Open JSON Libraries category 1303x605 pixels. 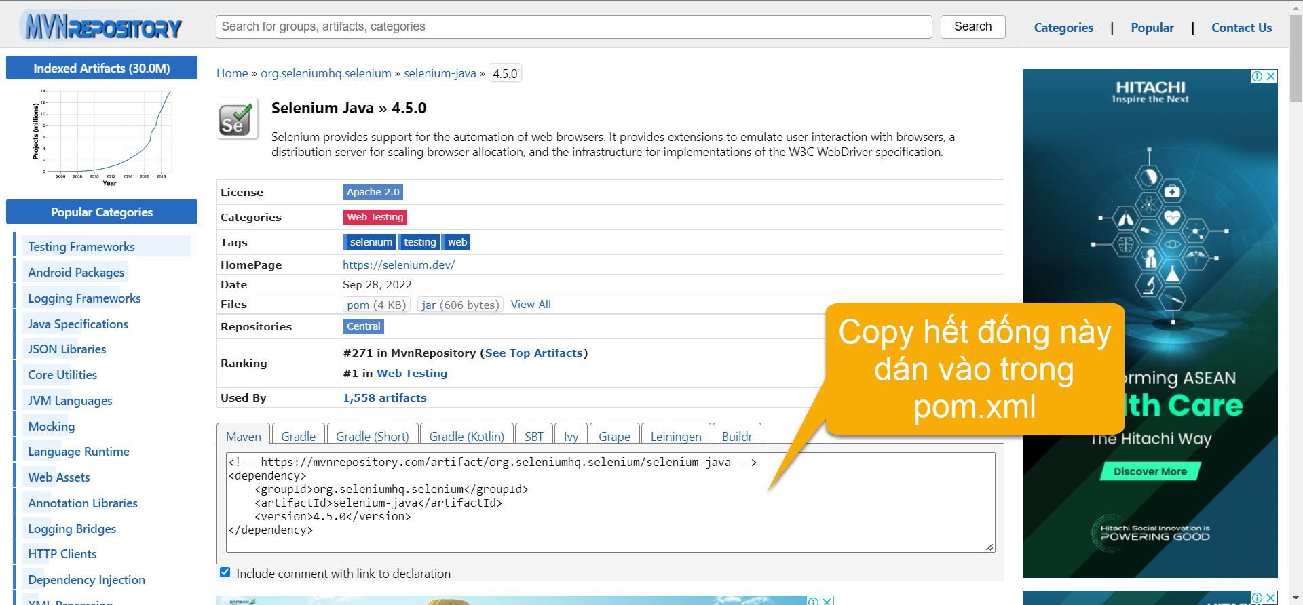[67, 349]
